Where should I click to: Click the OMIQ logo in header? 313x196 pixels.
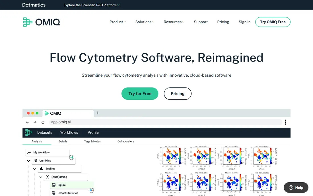(x=41, y=22)
